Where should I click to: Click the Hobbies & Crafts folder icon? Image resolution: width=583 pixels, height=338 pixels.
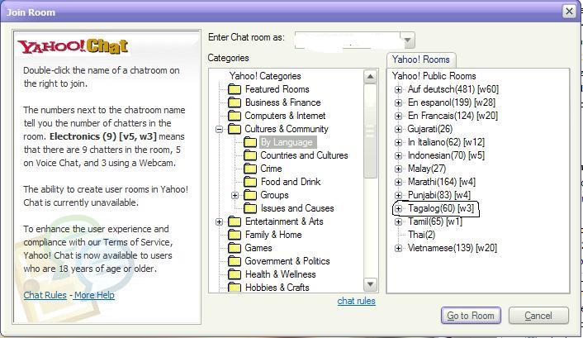235,288
